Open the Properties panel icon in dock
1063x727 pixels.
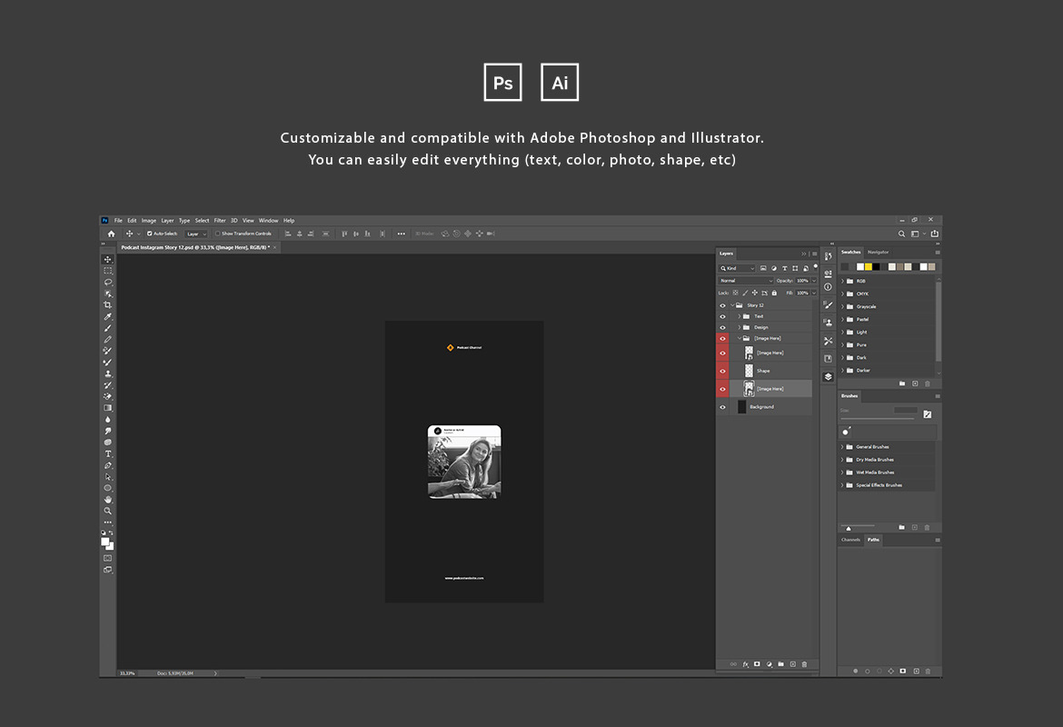click(829, 273)
